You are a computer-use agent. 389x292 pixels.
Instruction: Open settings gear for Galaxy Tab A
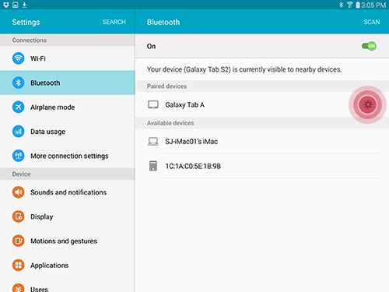pyautogui.click(x=368, y=104)
